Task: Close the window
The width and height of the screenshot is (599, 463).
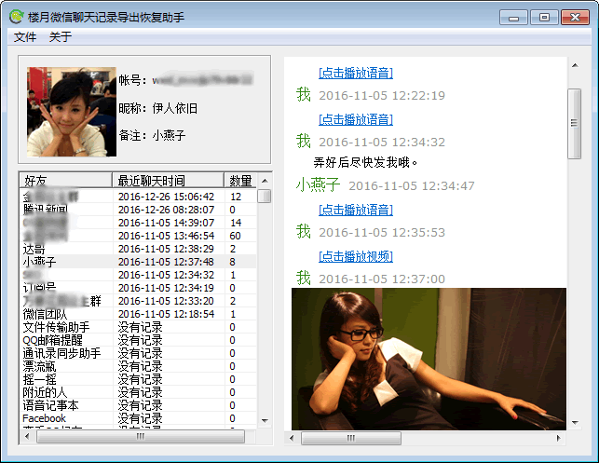Action: [575, 18]
